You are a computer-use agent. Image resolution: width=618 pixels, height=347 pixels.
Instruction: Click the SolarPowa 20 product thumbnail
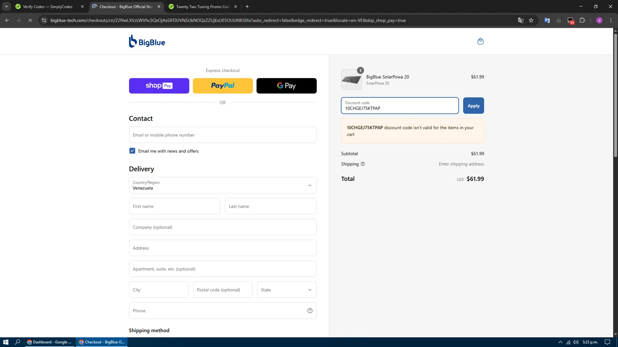[351, 79]
